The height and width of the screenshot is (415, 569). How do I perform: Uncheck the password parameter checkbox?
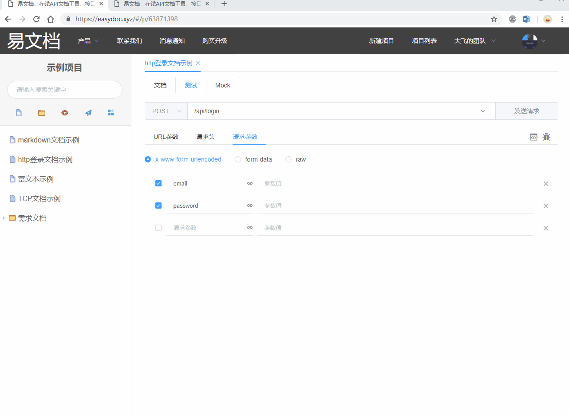(158, 206)
